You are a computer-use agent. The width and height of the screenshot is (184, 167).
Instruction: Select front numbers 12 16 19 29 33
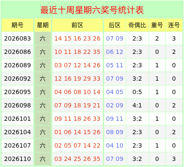[77, 79]
